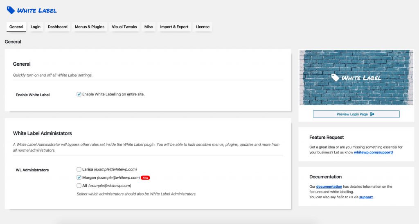Check Larisa as White Label Administrator
419x224 pixels.
pyautogui.click(x=79, y=169)
